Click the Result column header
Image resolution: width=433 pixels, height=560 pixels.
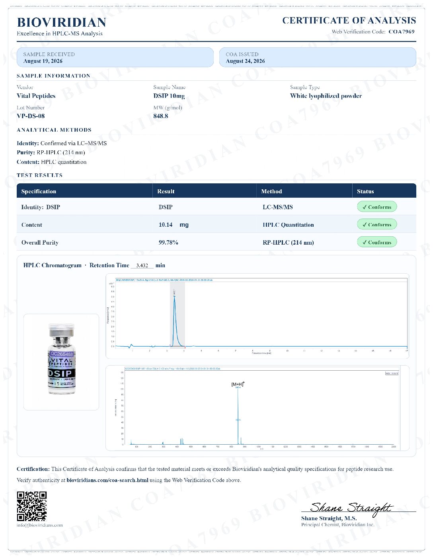pyautogui.click(x=166, y=191)
